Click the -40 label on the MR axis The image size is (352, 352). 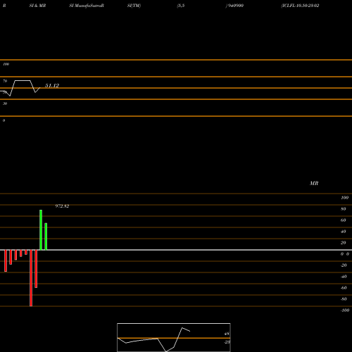(x=344, y=277)
